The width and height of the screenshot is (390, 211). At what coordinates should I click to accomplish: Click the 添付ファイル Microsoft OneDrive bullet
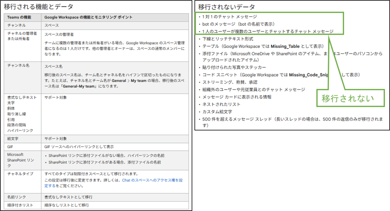tap(292, 57)
